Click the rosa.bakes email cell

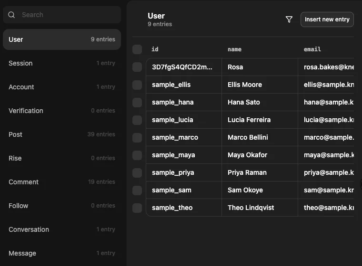[x=326, y=67]
